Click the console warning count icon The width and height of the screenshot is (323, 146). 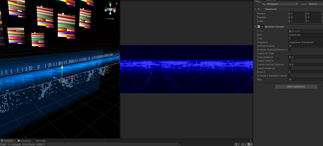coord(242,144)
